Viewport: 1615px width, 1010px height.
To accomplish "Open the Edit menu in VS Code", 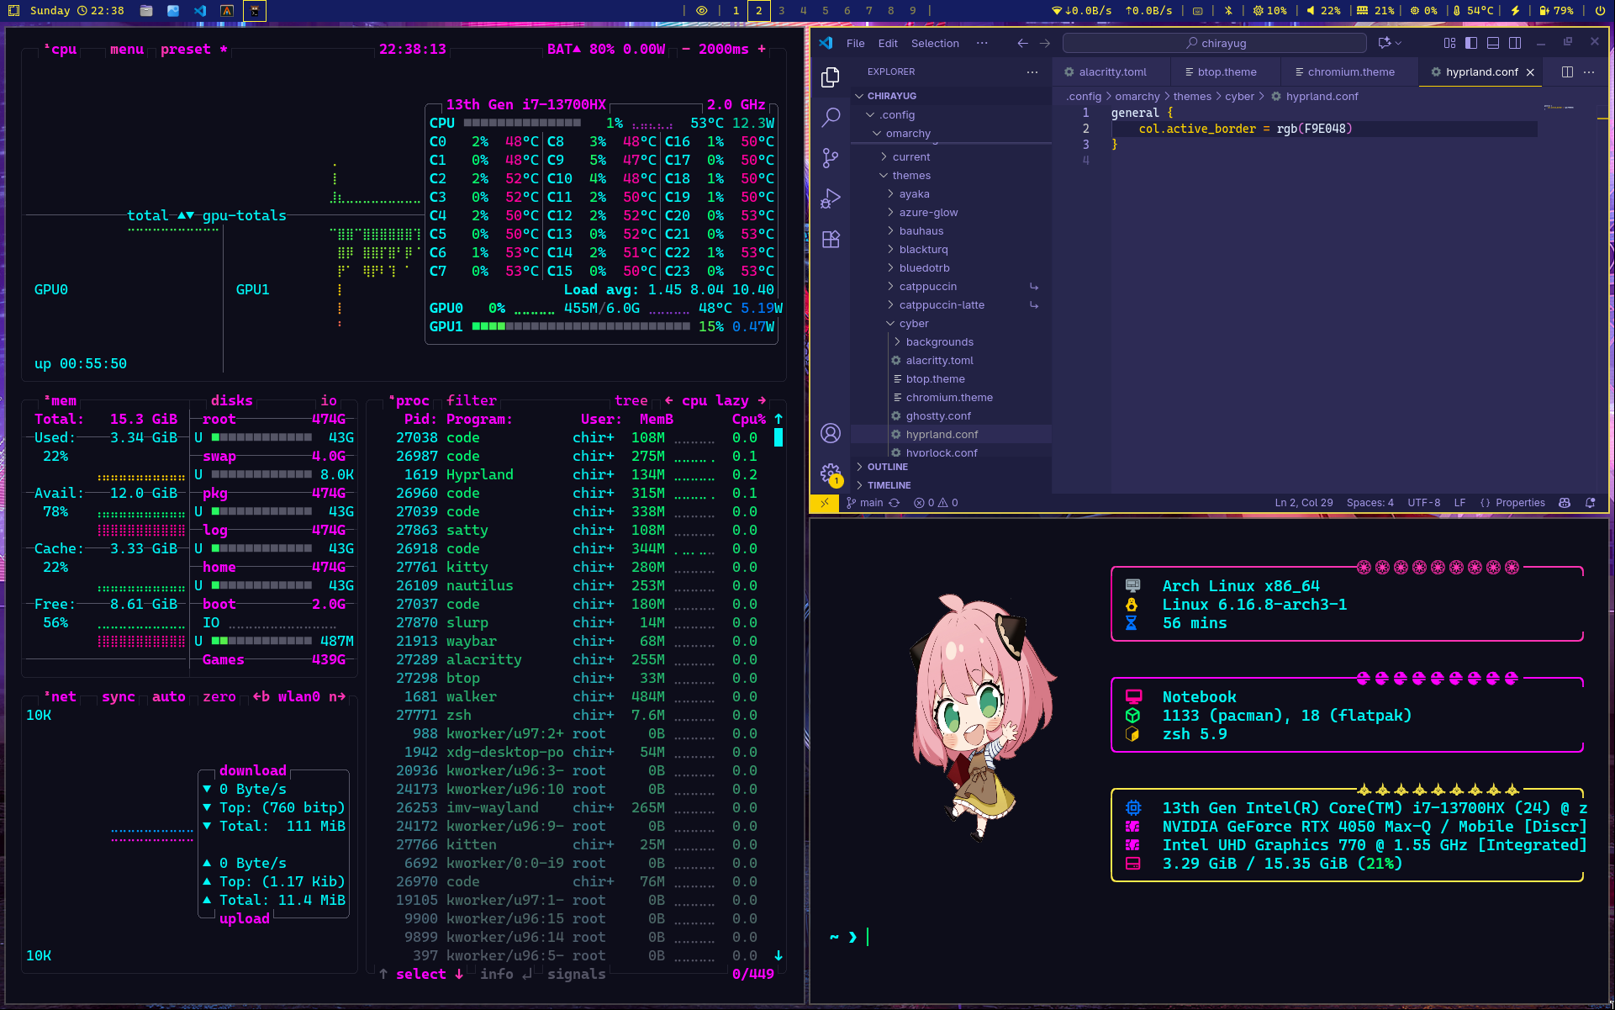I will pyautogui.click(x=888, y=43).
